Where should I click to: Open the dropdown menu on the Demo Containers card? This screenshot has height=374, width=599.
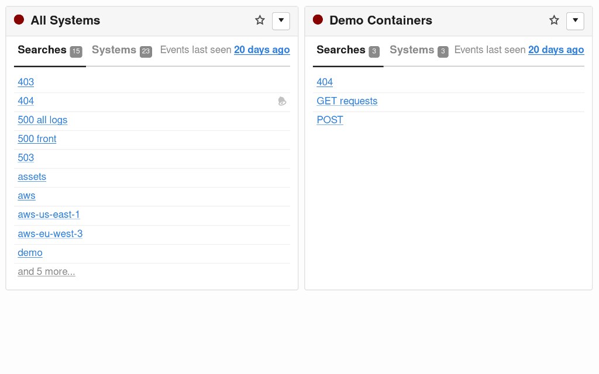point(575,20)
